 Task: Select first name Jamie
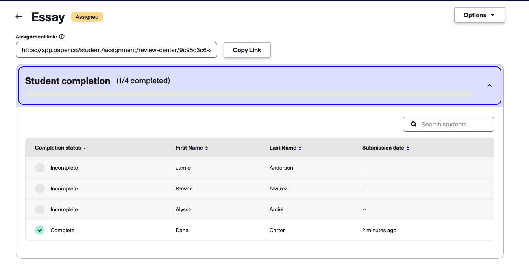[x=183, y=168]
